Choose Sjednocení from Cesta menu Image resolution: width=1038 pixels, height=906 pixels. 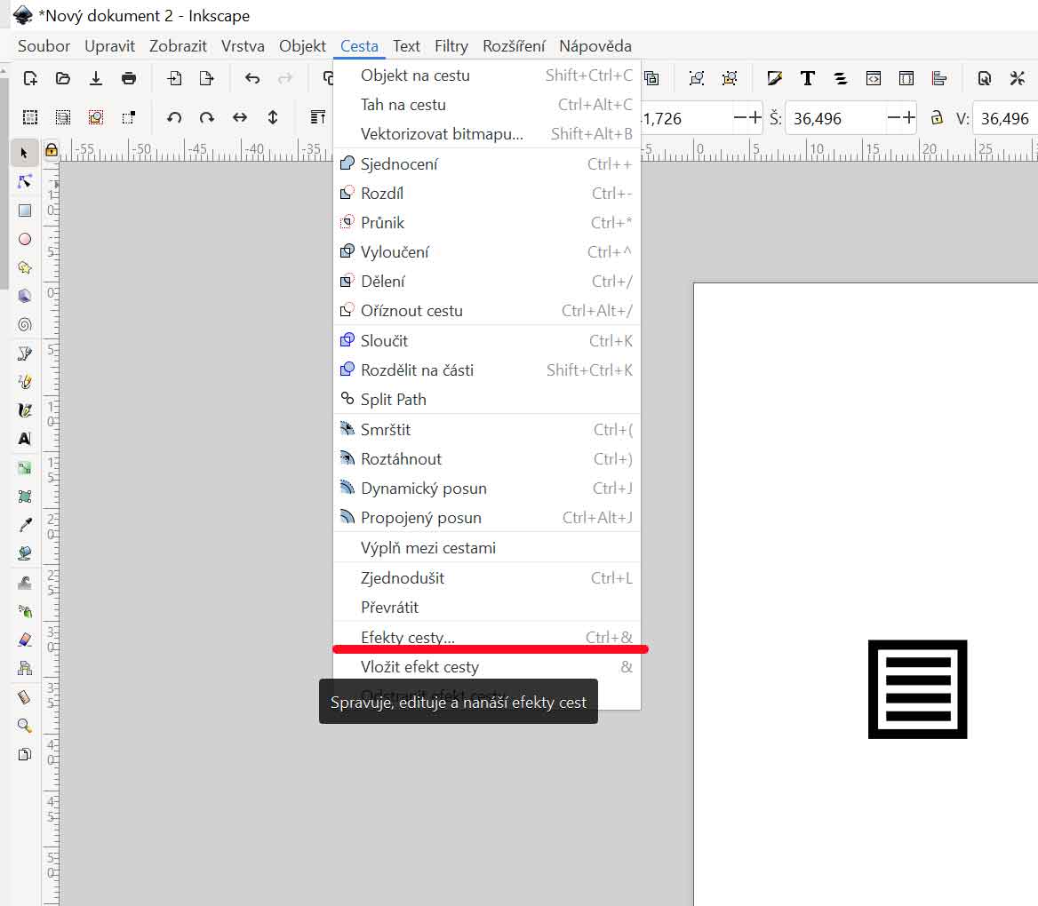tap(399, 164)
